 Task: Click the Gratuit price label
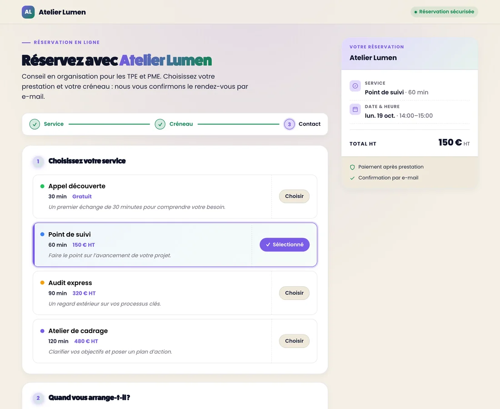(x=82, y=197)
